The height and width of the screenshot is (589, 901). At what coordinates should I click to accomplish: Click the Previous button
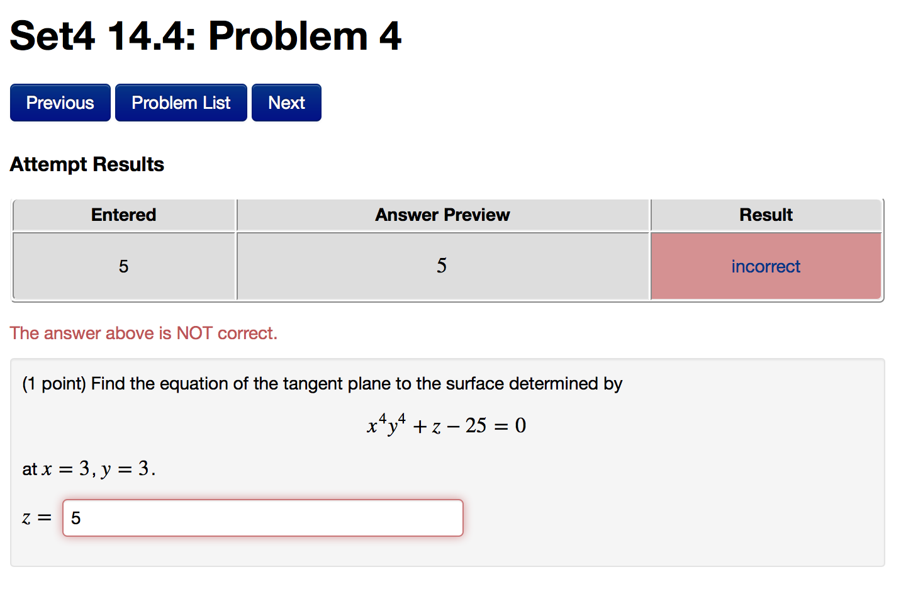60,102
